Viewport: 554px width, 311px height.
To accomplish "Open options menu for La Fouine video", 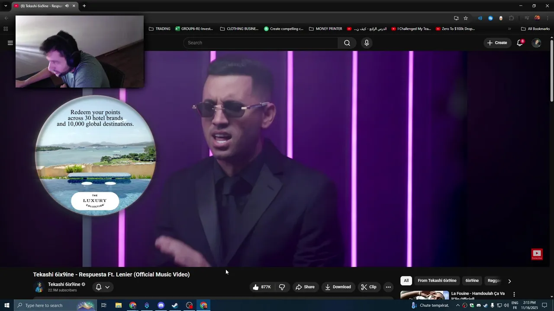I will [514, 294].
